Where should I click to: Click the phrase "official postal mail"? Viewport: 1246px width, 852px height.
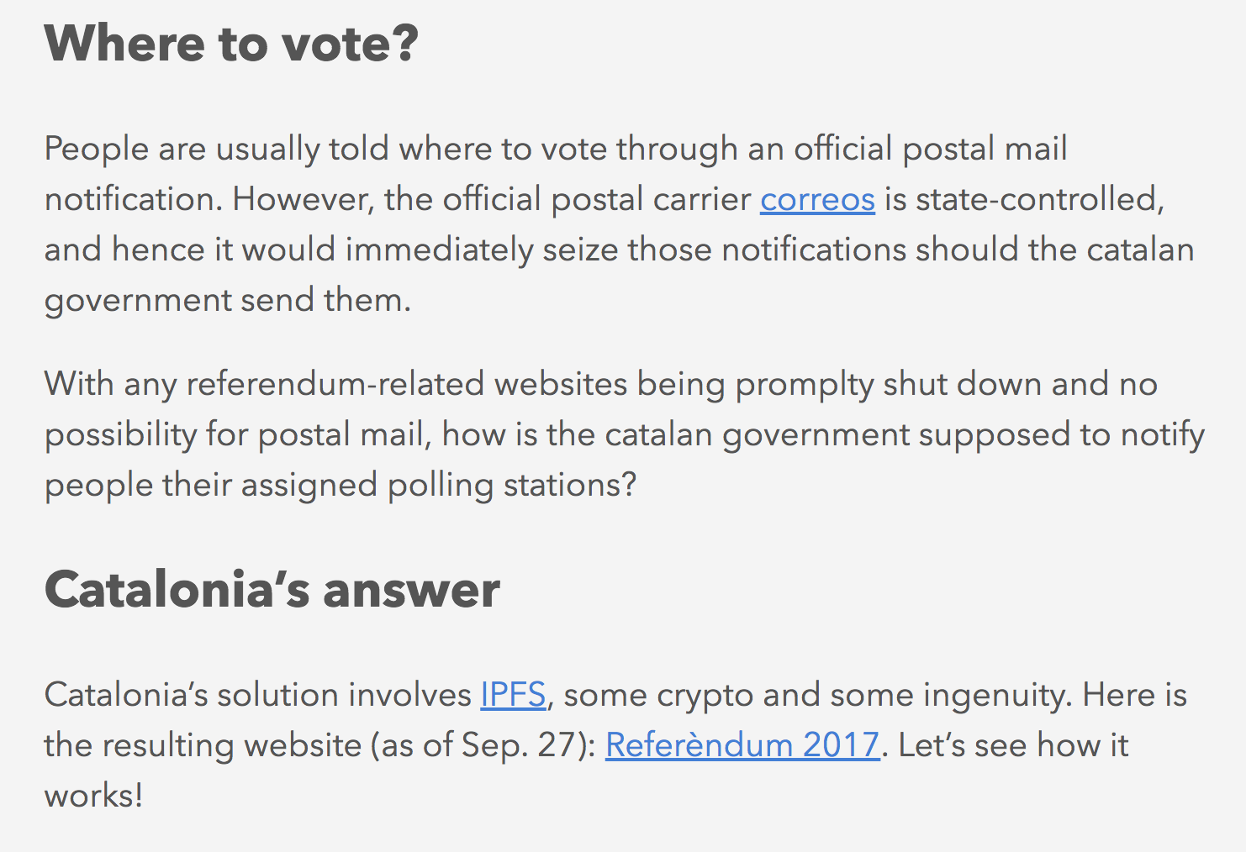pos(930,150)
